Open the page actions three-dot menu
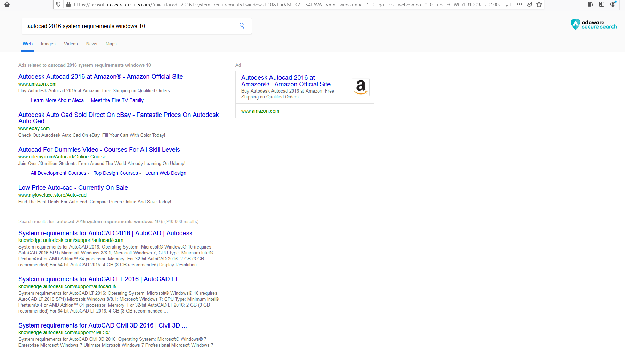 [x=520, y=5]
